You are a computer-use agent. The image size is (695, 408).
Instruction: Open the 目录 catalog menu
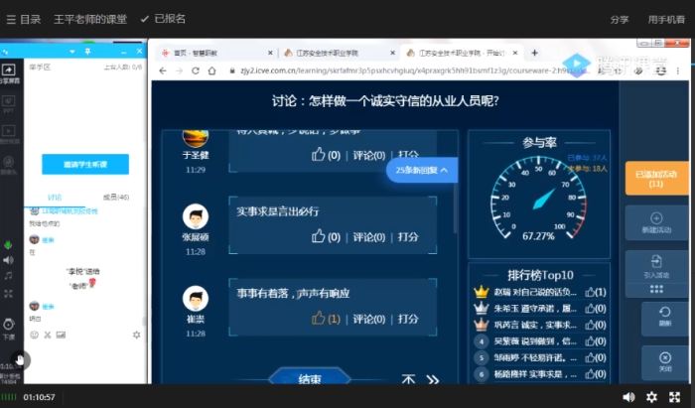[x=22, y=18]
